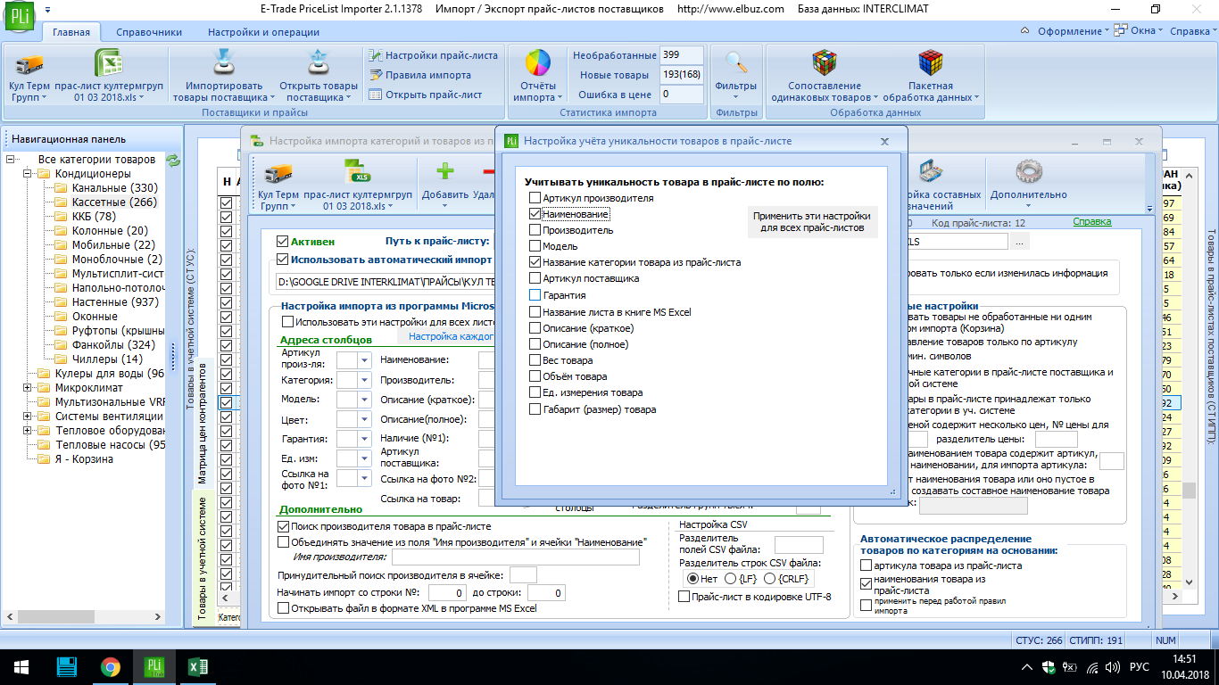The height and width of the screenshot is (685, 1219).
Task: Open the Кул Терм Групп supplier icon in ribbon
Action: [x=29, y=64]
